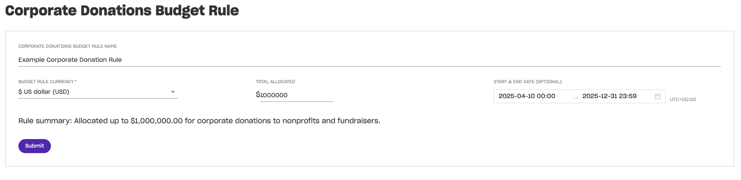This screenshot has width=741, height=180.
Task: Open the calendar icon in date range field
Action: (658, 96)
